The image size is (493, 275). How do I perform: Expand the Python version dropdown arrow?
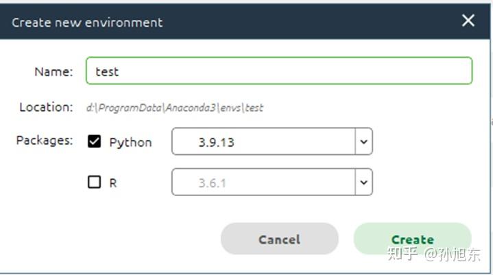363,143
